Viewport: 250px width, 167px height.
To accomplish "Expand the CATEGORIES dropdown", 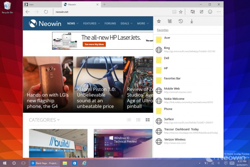I will (44, 120).
